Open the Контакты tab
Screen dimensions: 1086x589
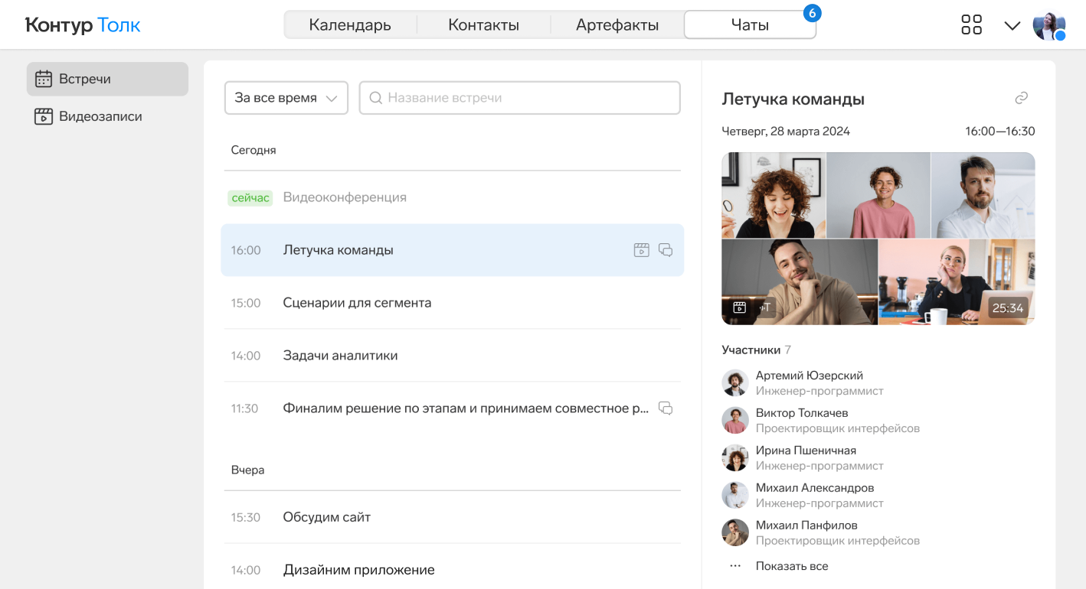coord(483,24)
